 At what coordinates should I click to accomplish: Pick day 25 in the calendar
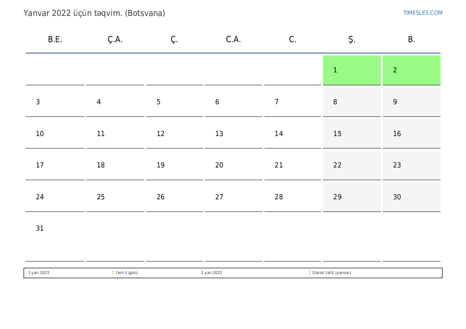click(115, 197)
